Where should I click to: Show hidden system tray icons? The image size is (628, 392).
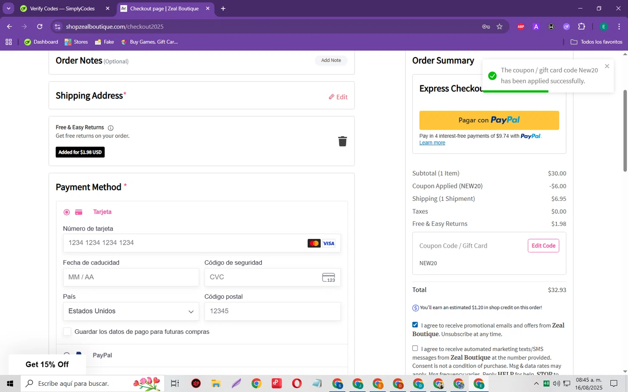[x=536, y=383]
